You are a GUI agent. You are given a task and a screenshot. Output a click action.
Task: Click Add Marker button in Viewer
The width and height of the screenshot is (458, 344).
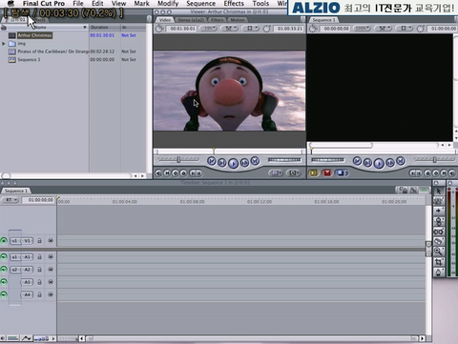tap(183, 173)
